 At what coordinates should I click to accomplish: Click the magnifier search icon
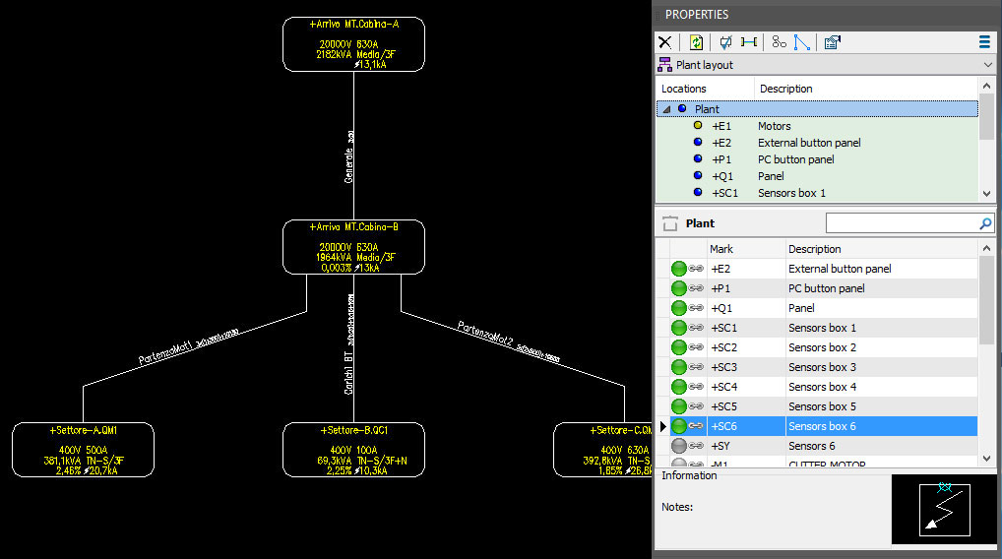click(985, 223)
